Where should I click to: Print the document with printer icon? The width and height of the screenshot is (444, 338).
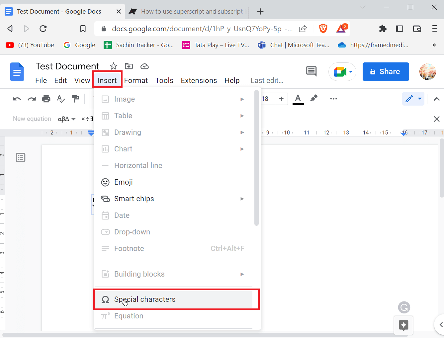click(46, 99)
